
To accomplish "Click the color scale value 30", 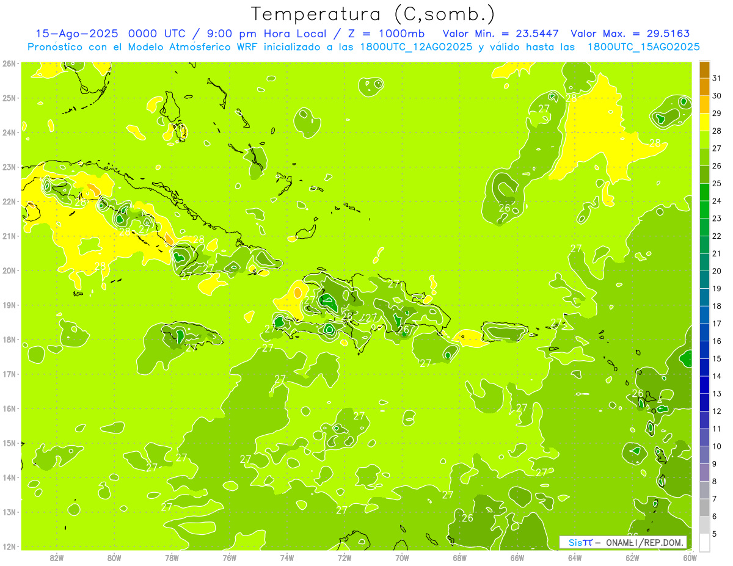I will [x=717, y=96].
